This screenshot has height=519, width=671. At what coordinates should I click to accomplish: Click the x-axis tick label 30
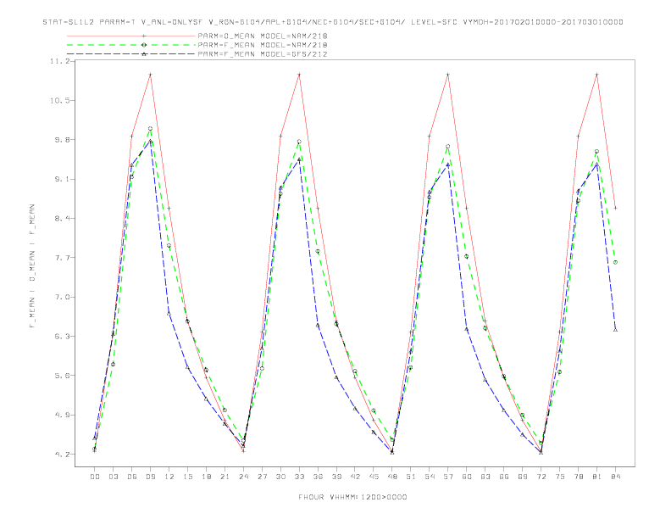pos(280,477)
